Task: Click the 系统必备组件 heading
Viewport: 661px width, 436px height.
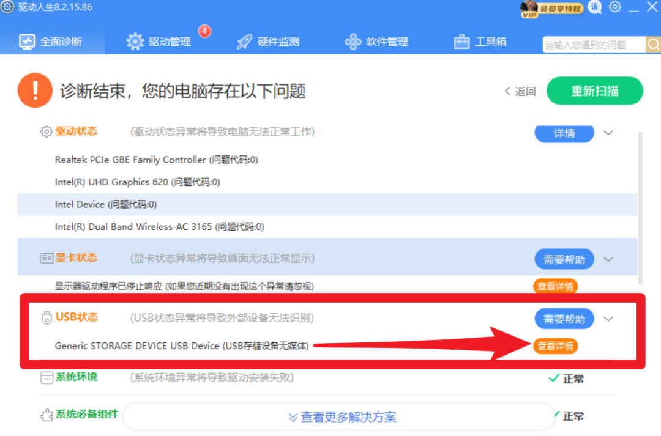Action: [87, 415]
